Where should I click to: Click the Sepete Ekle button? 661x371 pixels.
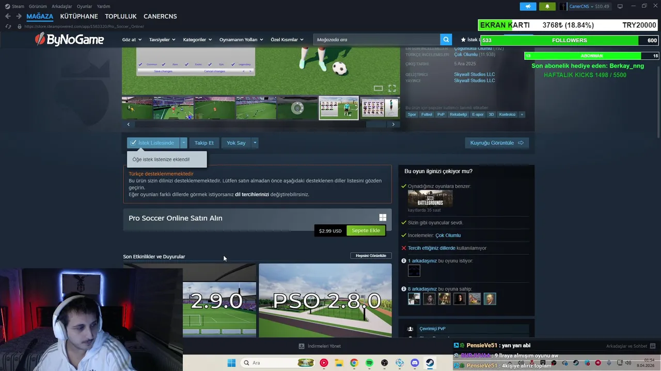[366, 230]
